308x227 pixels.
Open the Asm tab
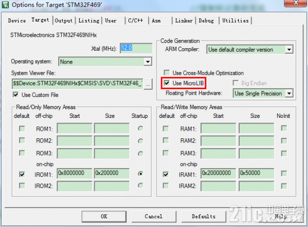click(156, 20)
